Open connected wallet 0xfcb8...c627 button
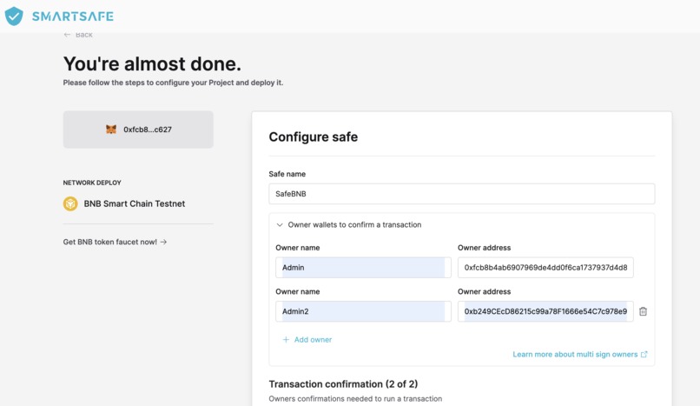Screen dimensions: 700x406 pyautogui.click(x=138, y=130)
